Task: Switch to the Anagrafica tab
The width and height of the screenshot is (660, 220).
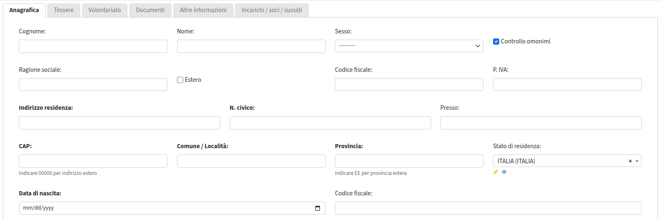Action: [24, 10]
